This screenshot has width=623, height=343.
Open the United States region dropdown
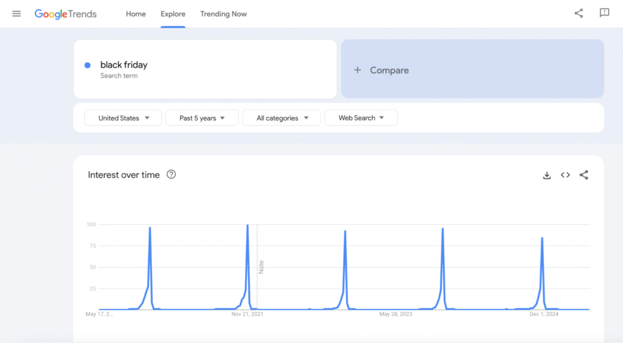pos(123,118)
